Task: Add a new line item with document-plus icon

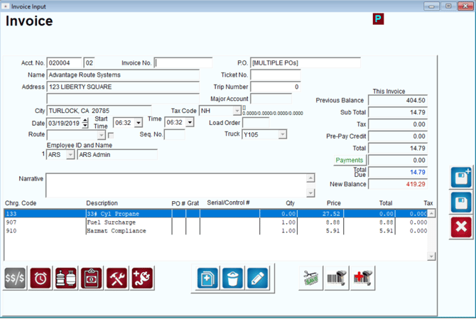Action: [x=207, y=278]
